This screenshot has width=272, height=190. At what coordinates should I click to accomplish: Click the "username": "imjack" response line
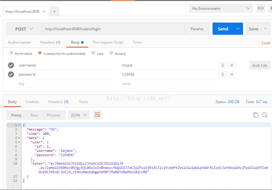click(55, 151)
